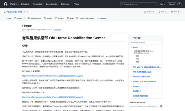Click the Pages count badge
The width and height of the screenshot is (185, 111).
(x=139, y=38)
